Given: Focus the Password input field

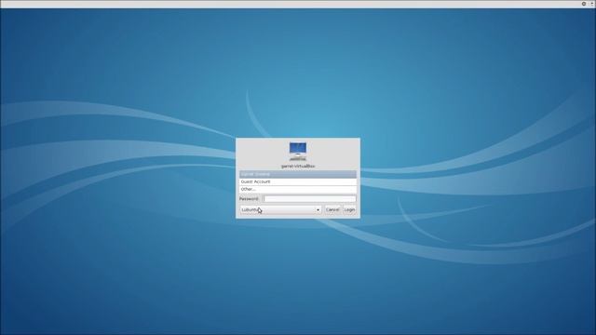Looking at the screenshot, I should [x=309, y=198].
